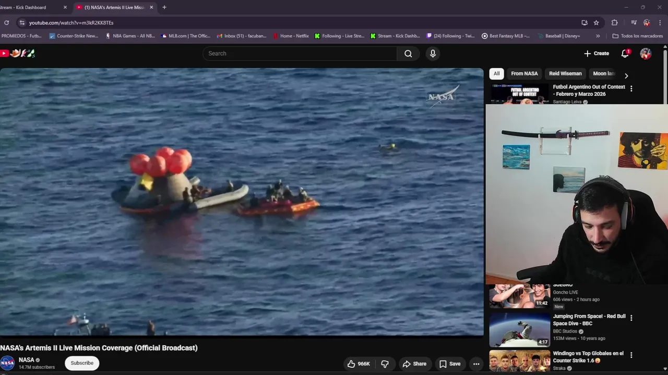Click the Windingo vs Top Globales thumbnail
The height and width of the screenshot is (375, 668).
(520, 361)
